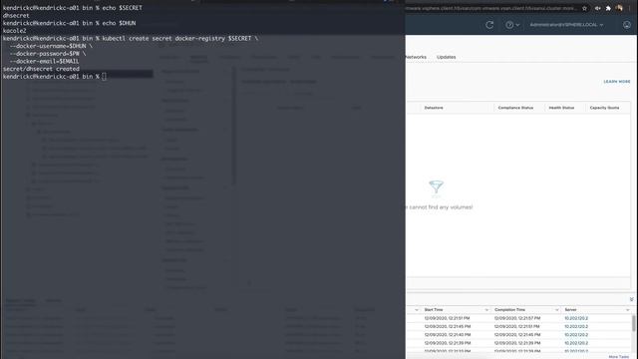Click the Recent Tasks vertical scrollbar
This screenshot has height=359, width=638.
point(634,324)
